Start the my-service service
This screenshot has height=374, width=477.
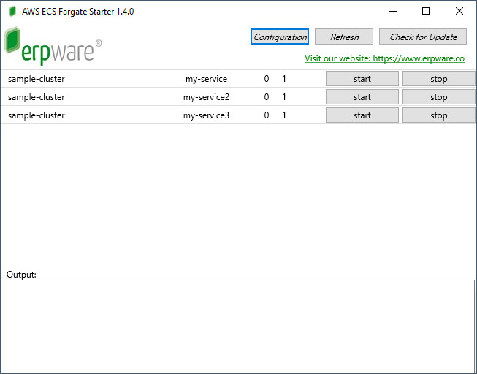[362, 79]
